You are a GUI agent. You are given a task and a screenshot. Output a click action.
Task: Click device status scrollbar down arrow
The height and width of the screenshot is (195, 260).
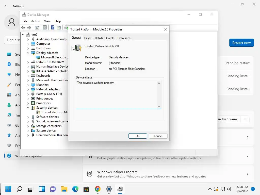[x=159, y=107]
